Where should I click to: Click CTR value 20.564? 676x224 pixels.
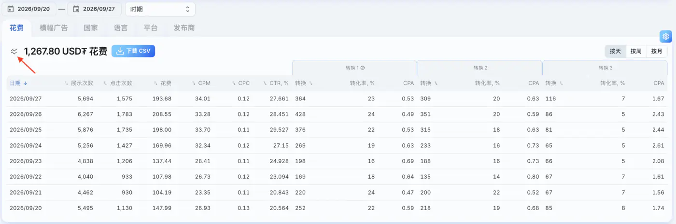tap(280, 209)
